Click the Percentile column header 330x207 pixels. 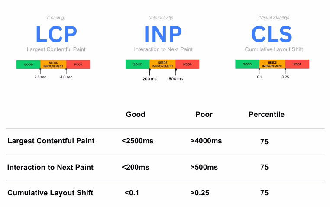coord(266,114)
